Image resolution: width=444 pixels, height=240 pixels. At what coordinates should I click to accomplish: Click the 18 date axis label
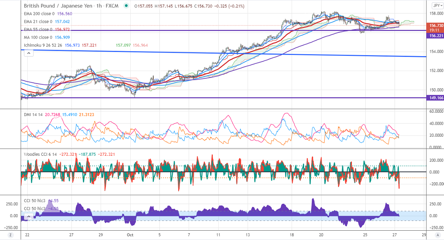[292, 235]
